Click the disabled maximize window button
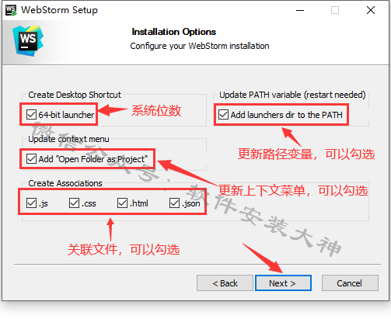 [335, 10]
